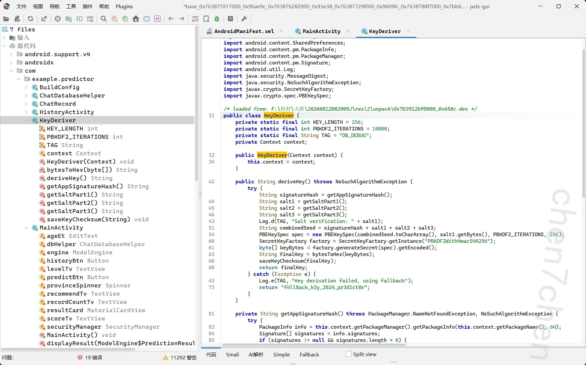Open the 导航 menu
586x365 pixels.
tap(55, 6)
